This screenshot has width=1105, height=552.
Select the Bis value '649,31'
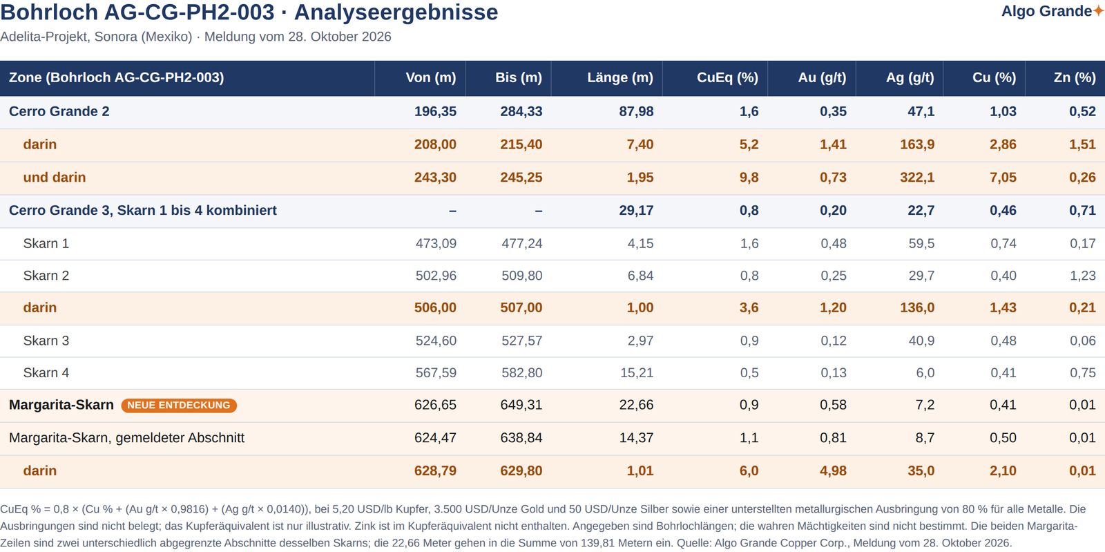(521, 405)
